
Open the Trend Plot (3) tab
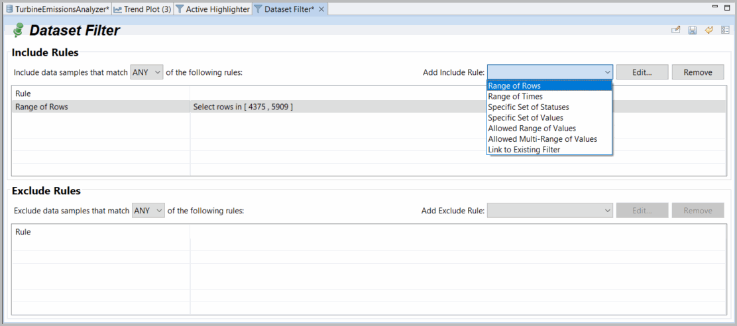pos(142,9)
